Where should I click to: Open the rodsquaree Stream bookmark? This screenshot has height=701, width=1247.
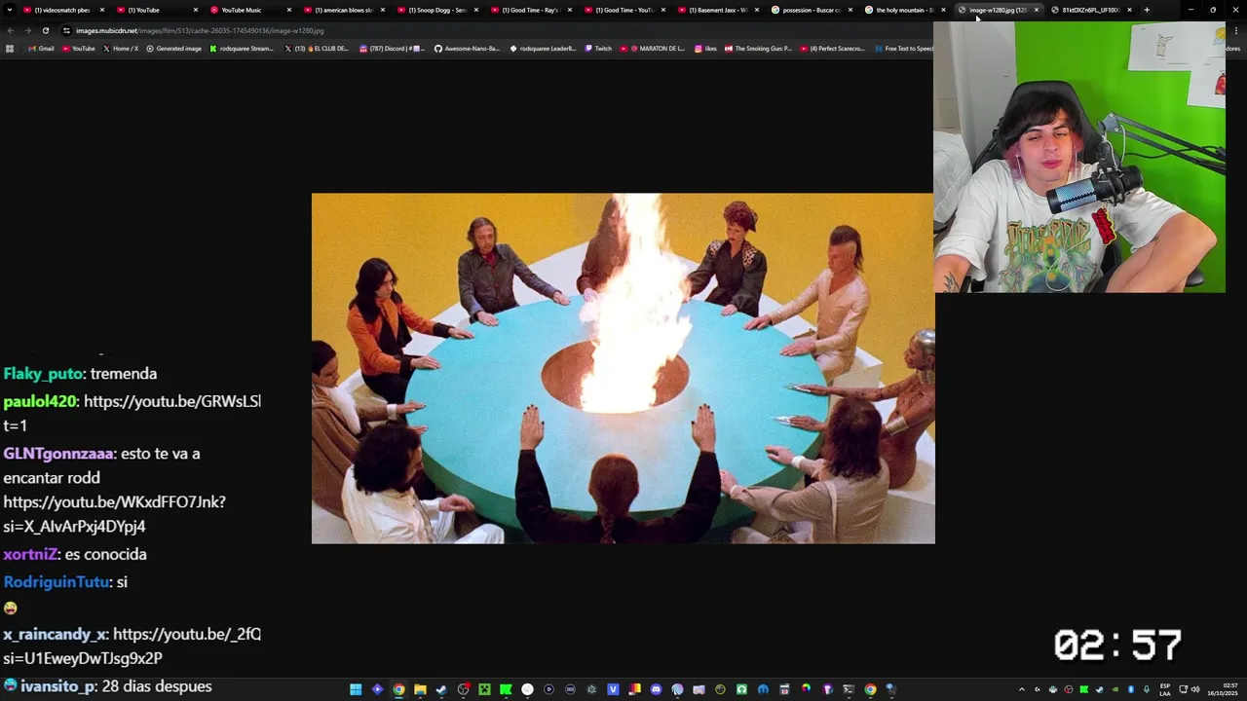click(x=242, y=49)
